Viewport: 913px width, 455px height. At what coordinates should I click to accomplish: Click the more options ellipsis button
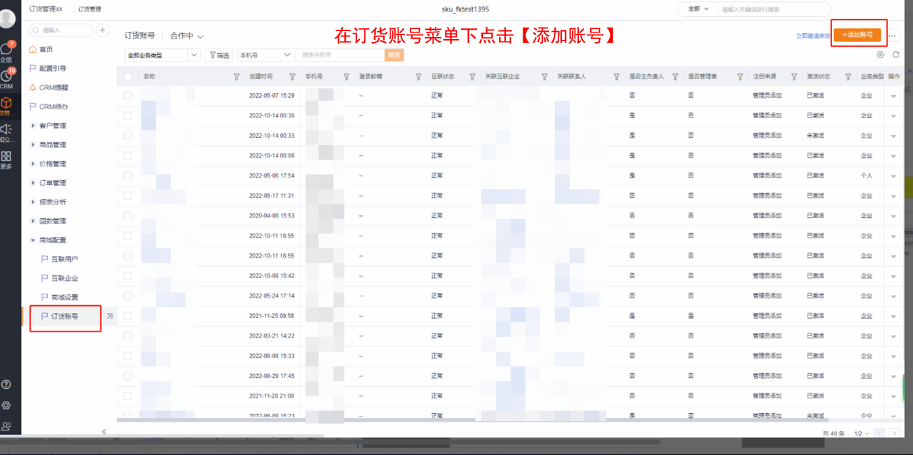click(893, 35)
